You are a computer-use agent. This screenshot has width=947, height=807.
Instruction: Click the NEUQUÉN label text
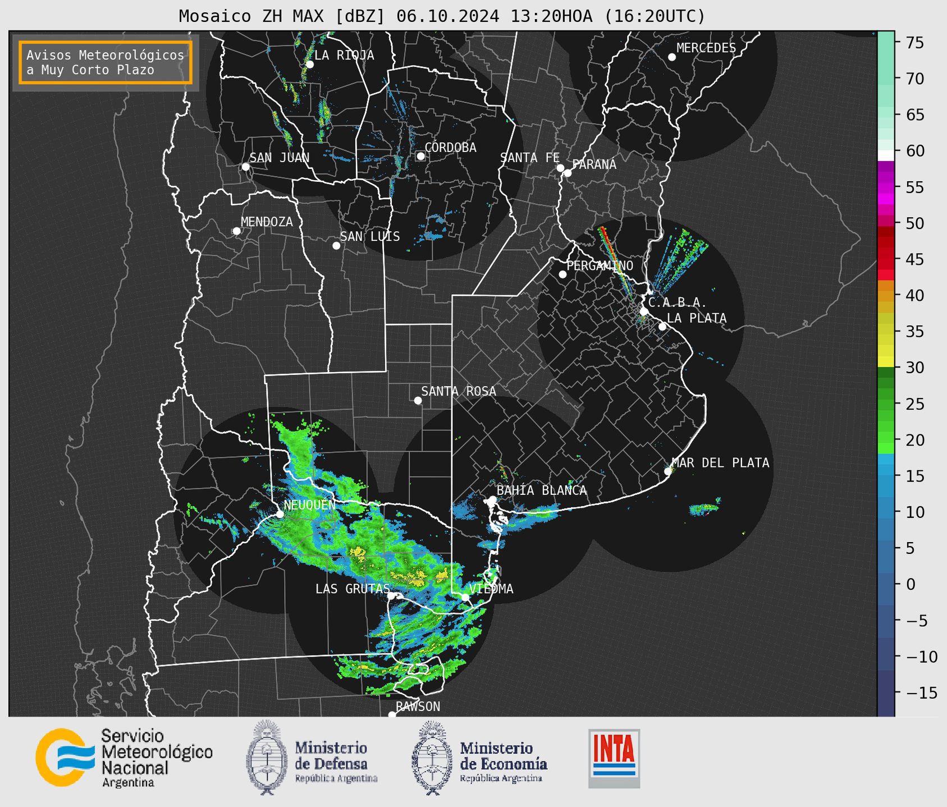coord(309,505)
